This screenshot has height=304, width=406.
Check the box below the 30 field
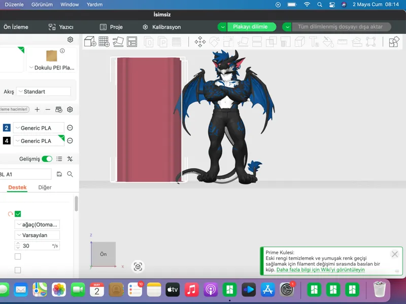coord(18,256)
